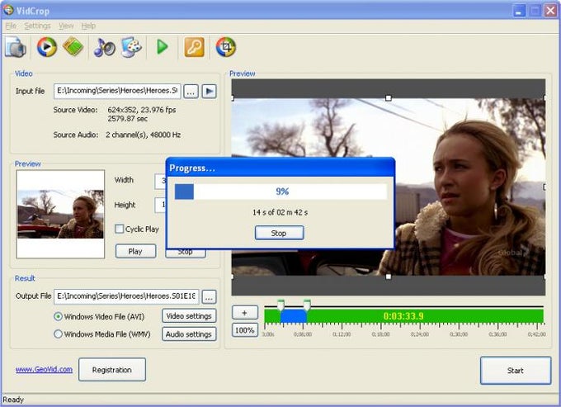Open audio settings via music note icon
561x407 pixels.
click(x=104, y=47)
